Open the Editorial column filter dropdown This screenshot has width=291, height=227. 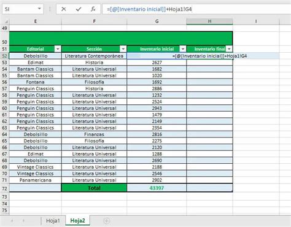tap(58, 49)
